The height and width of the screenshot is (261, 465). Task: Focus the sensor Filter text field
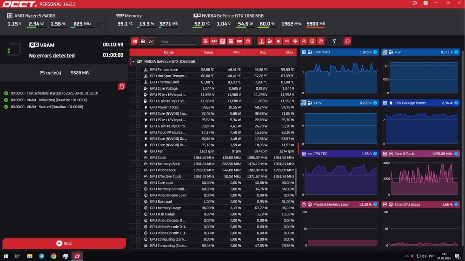(x=178, y=42)
